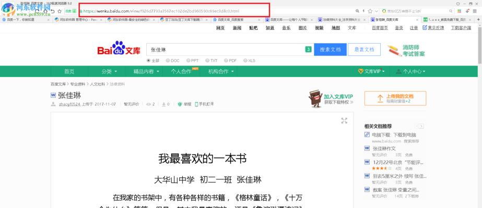This screenshot has width=482, height=208.
Task: Click the search count badge 3
Action: pyautogui.click(x=308, y=49)
